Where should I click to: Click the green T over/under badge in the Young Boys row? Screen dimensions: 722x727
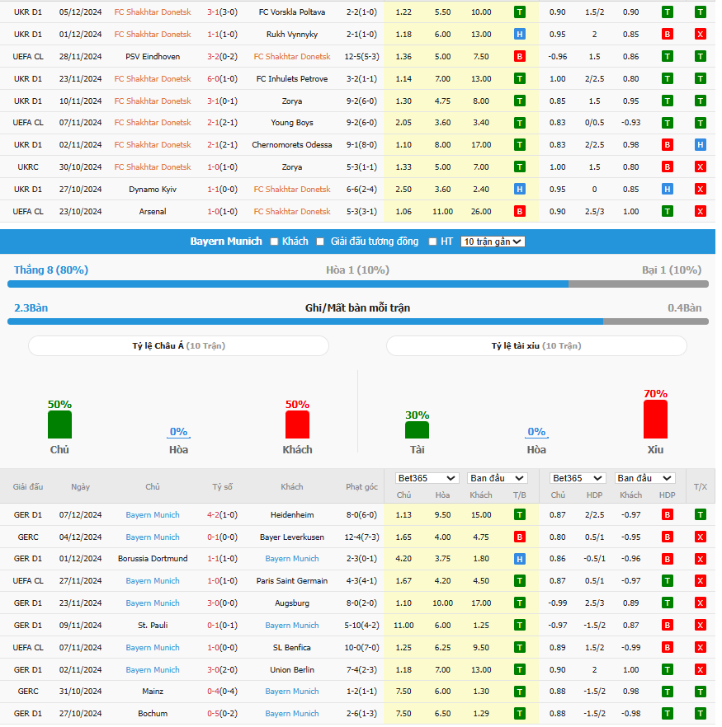(x=701, y=123)
